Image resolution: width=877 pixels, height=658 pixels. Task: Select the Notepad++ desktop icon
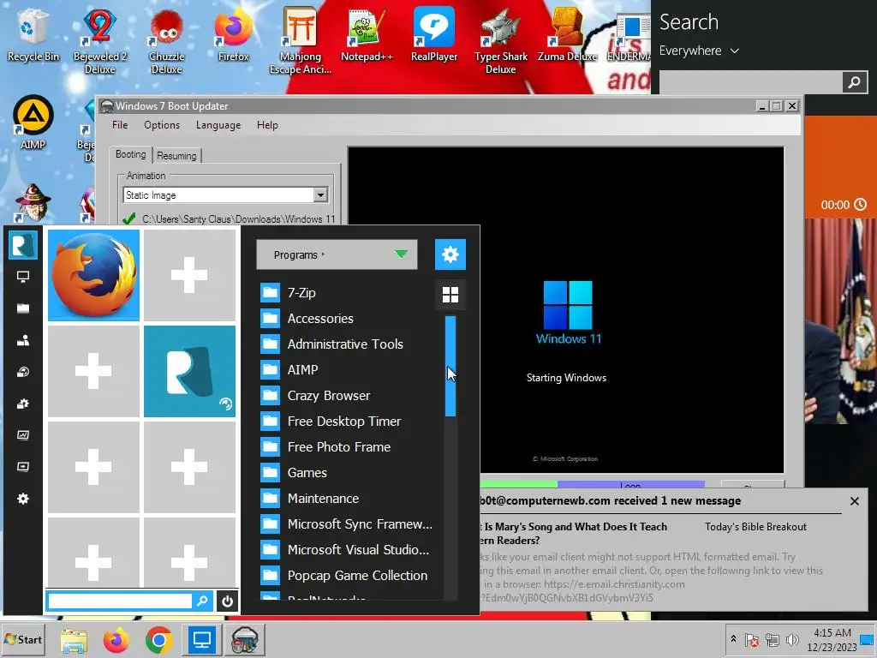pos(367,34)
